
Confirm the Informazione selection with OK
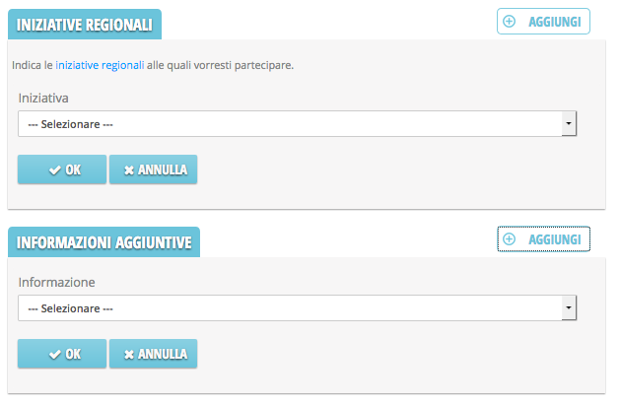click(x=62, y=353)
